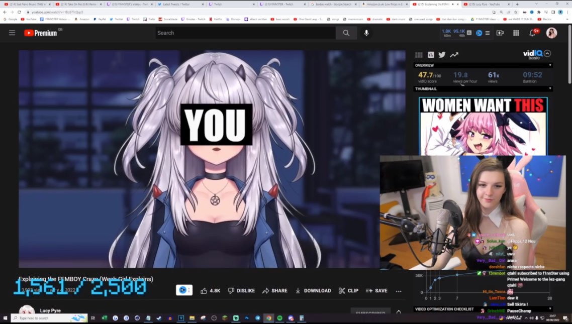Image resolution: width=572 pixels, height=324 pixels.
Task: Open the notifications bell
Action: point(533,33)
